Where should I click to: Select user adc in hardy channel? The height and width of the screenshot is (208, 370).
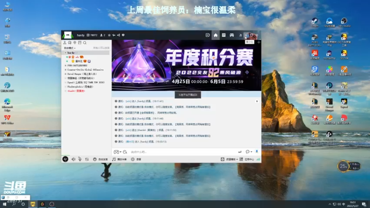[77, 57]
